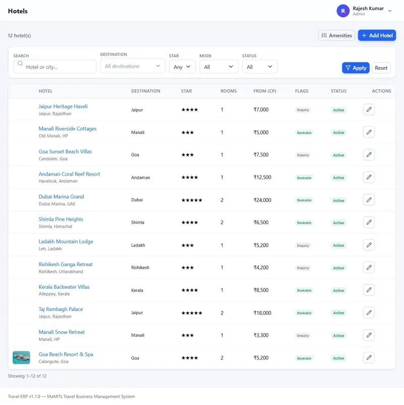404x405 pixels.
Task: Click the pencil icon for Manali Riverside Cottages
Action: point(369,132)
